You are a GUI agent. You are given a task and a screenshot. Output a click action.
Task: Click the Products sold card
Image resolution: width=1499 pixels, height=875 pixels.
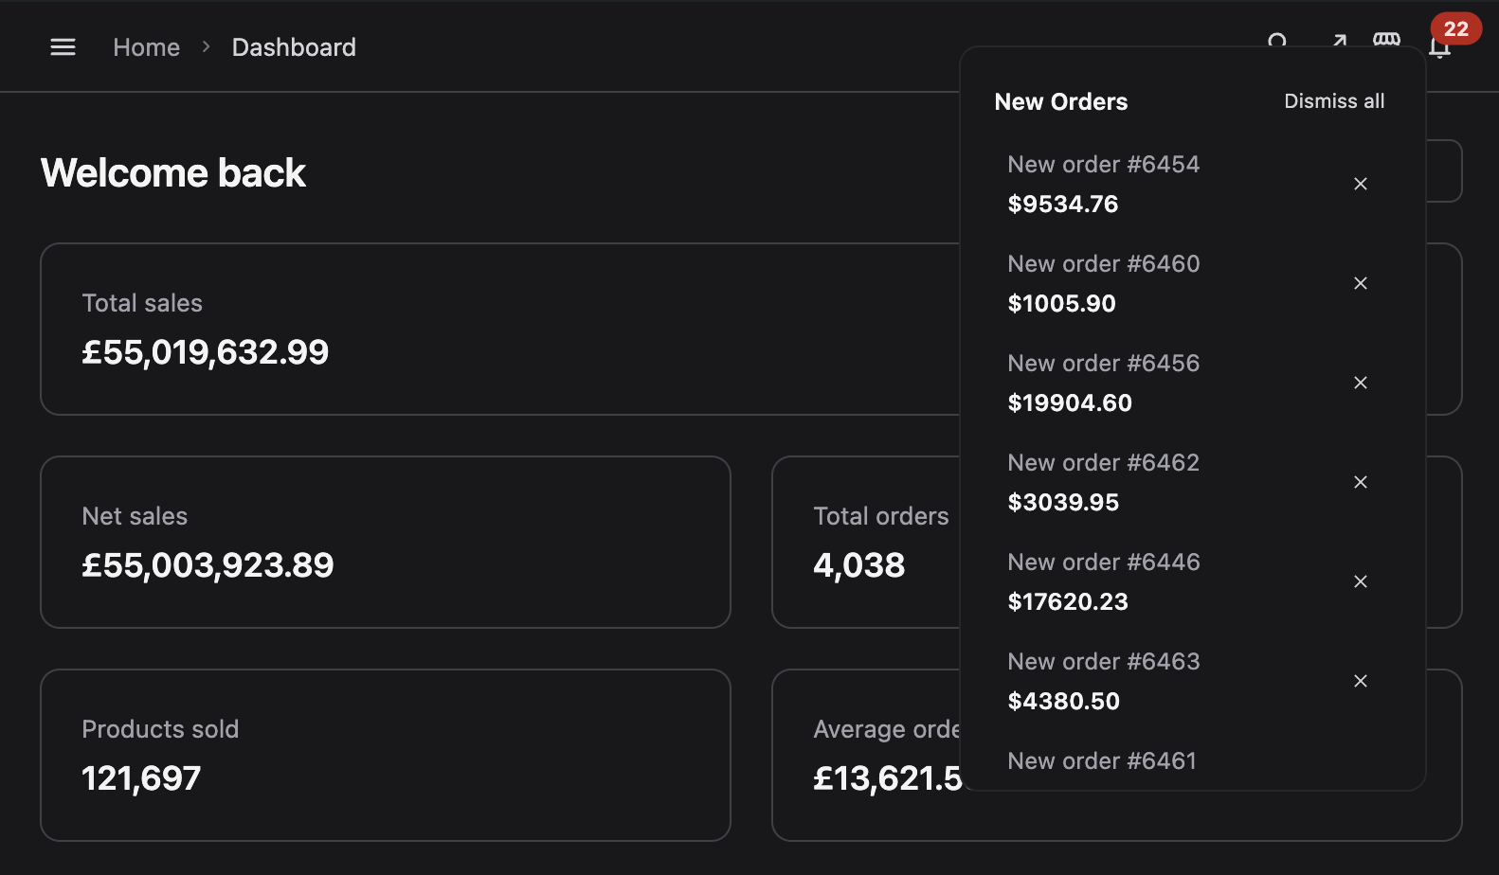click(x=385, y=755)
